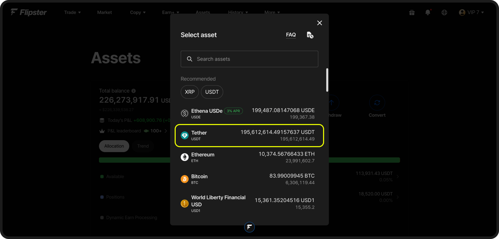Switch to the Trend tab
The height and width of the screenshot is (239, 499).
pyautogui.click(x=143, y=146)
